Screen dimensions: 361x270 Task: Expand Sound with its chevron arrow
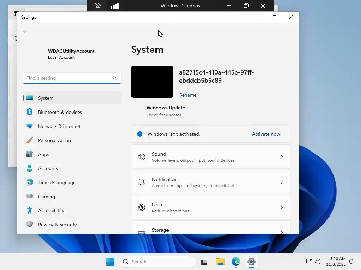coord(282,157)
